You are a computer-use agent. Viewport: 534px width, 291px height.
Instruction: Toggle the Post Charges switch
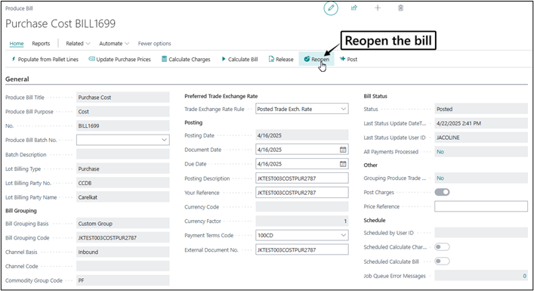pos(442,192)
